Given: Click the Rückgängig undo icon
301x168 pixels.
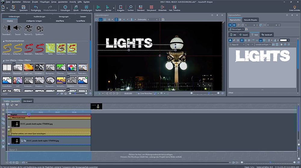Looking at the screenshot, I should coord(36,7).
